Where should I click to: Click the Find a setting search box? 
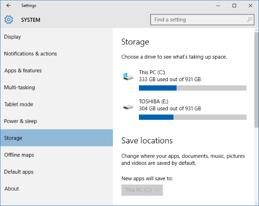point(198,19)
